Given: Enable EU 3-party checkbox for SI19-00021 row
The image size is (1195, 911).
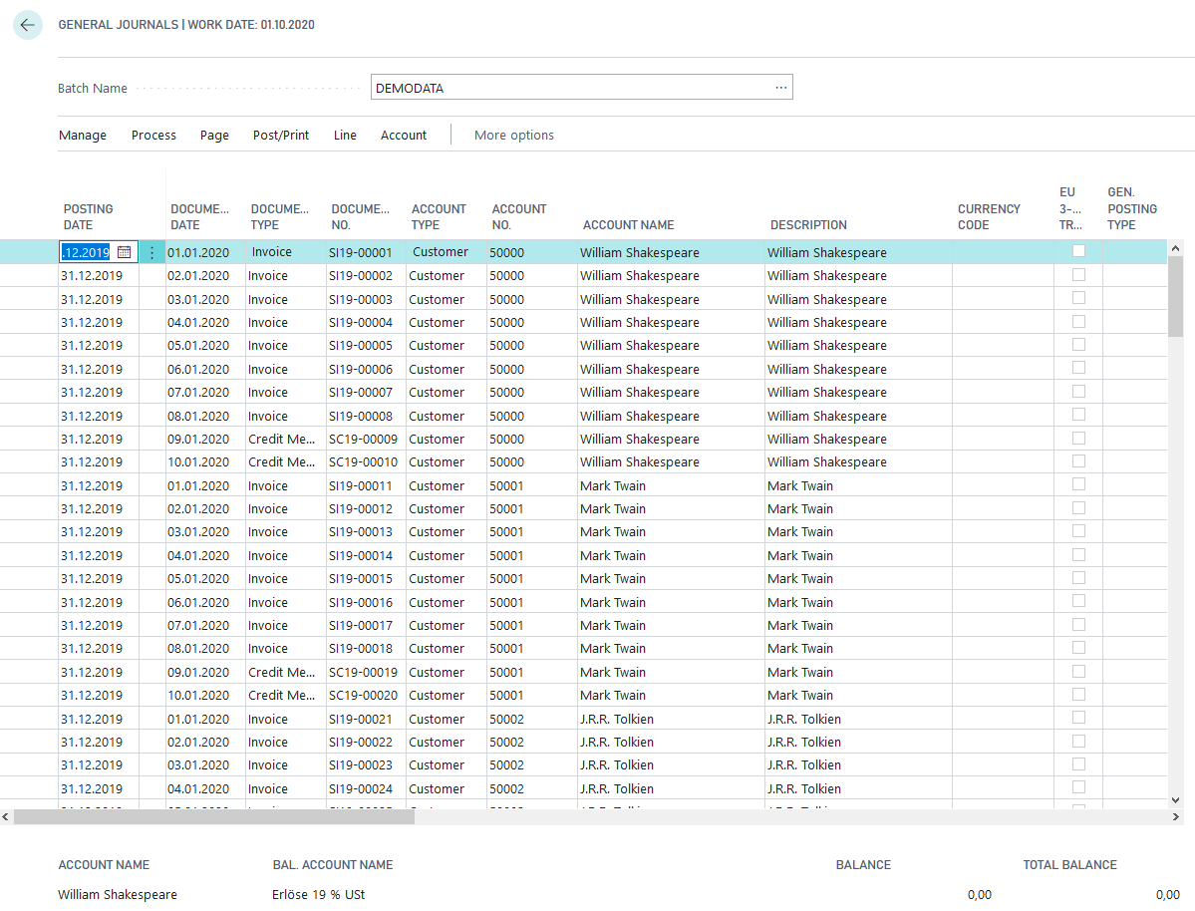Looking at the screenshot, I should [x=1078, y=718].
